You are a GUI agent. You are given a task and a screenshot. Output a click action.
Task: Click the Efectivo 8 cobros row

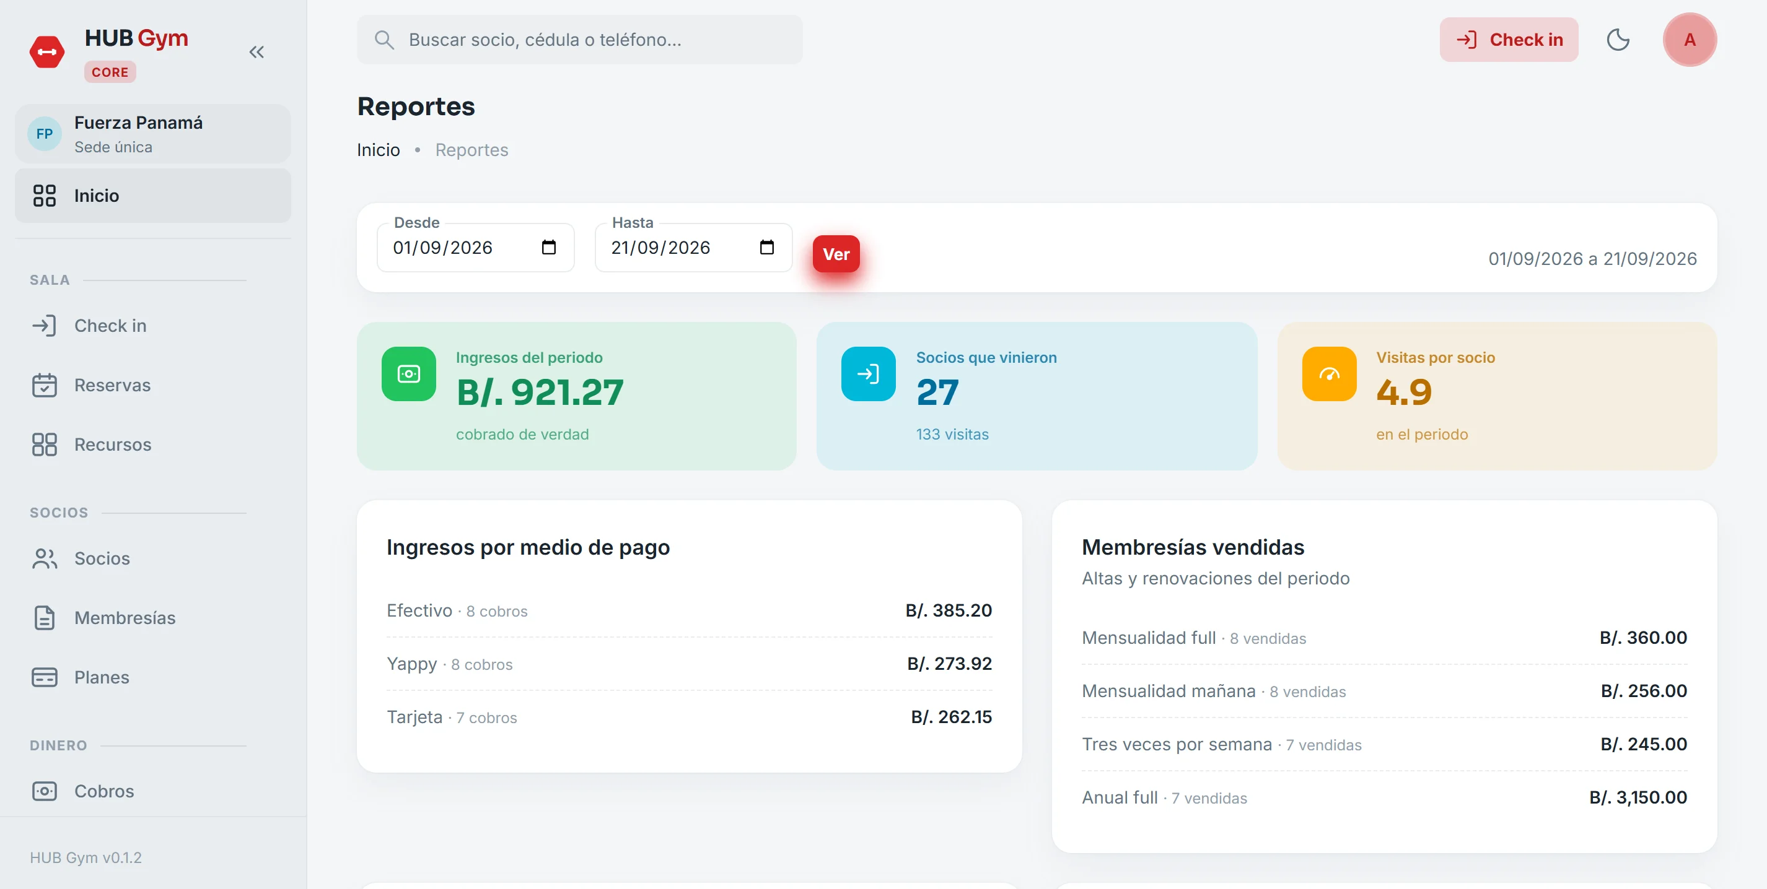pyautogui.click(x=690, y=610)
